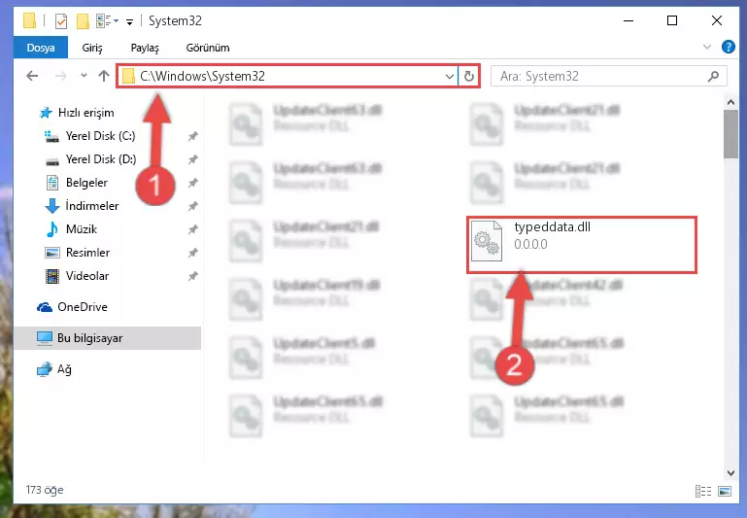Click the pin icon beside Müzik
The width and height of the screenshot is (747, 518).
click(192, 229)
